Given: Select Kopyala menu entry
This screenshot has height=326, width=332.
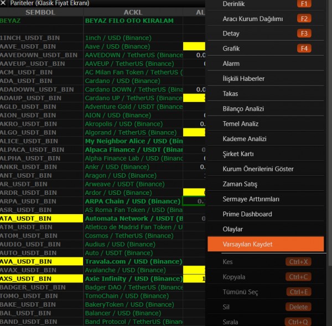Looking at the screenshot, I should coord(266,277).
